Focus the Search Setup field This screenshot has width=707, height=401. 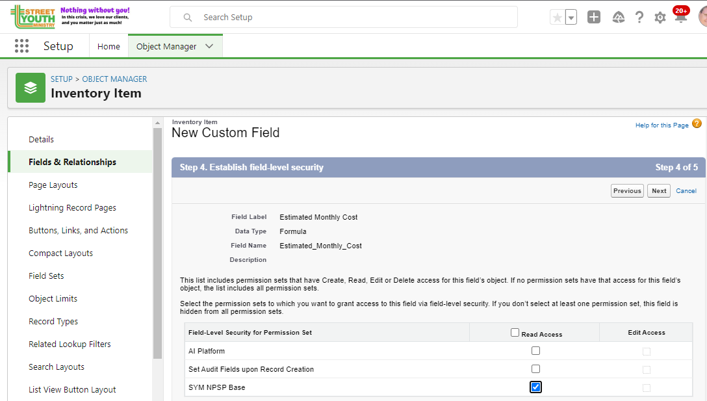coord(351,18)
